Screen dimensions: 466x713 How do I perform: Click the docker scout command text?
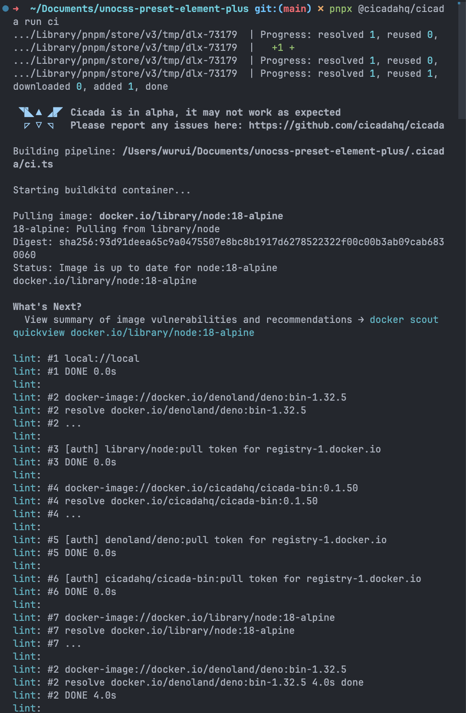coord(404,320)
